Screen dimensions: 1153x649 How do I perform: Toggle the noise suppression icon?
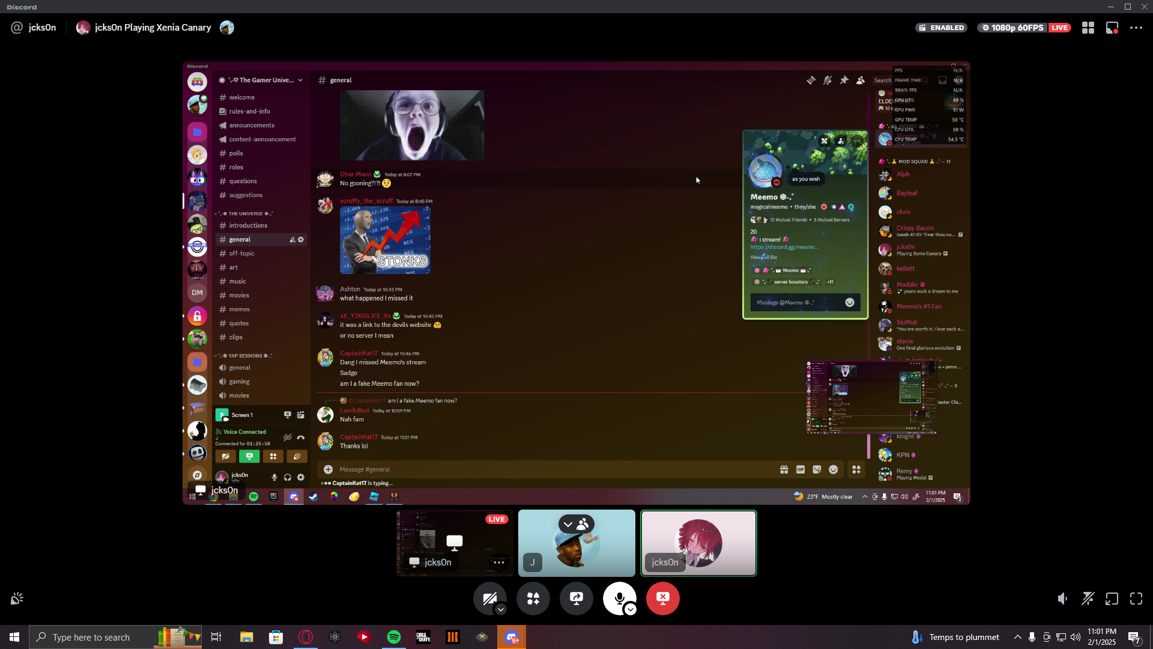(1088, 599)
